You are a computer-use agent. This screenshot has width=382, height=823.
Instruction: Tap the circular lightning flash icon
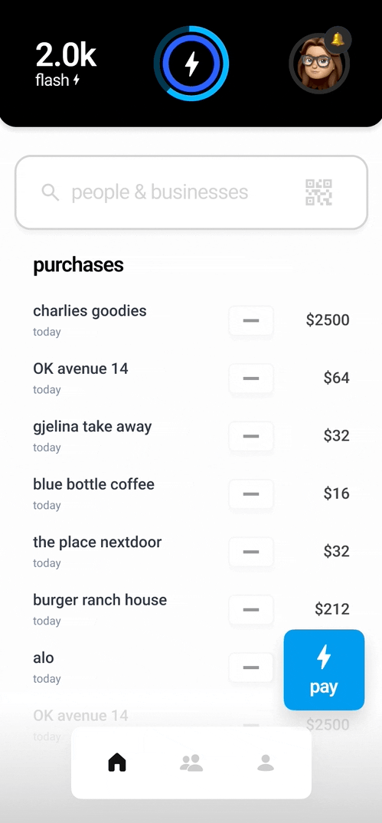coord(192,64)
